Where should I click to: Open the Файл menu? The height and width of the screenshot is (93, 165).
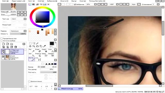(x=5, y=1)
